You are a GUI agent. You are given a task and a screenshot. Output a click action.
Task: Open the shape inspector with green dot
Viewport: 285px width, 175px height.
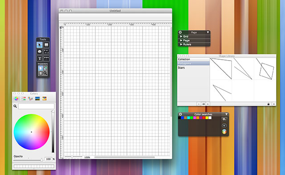pos(45,68)
